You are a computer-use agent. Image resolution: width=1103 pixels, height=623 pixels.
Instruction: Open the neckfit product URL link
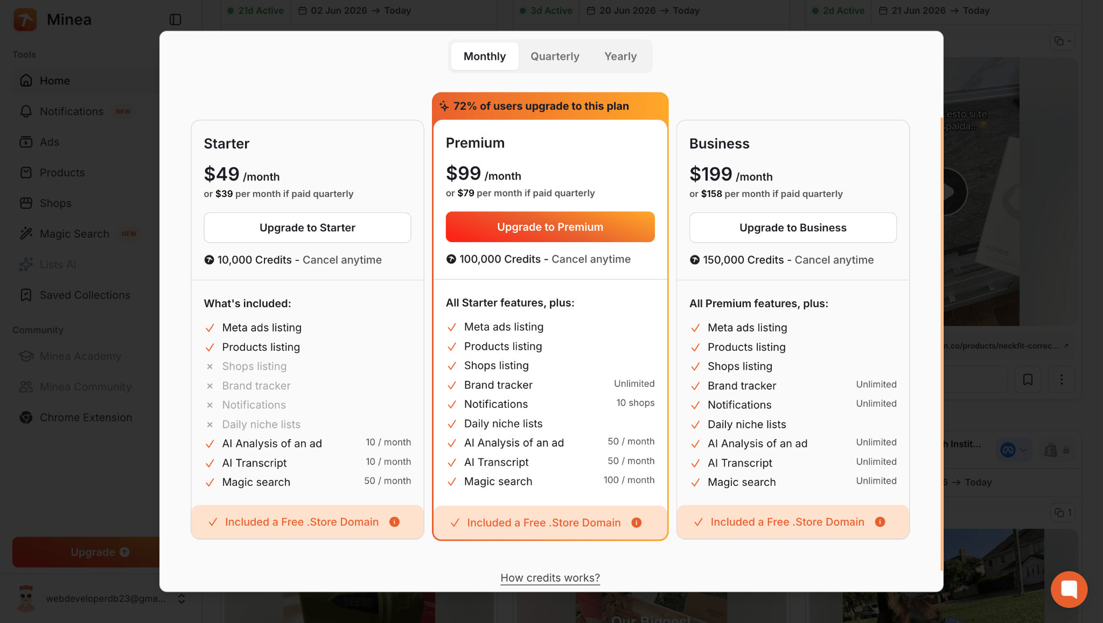pos(1006,346)
